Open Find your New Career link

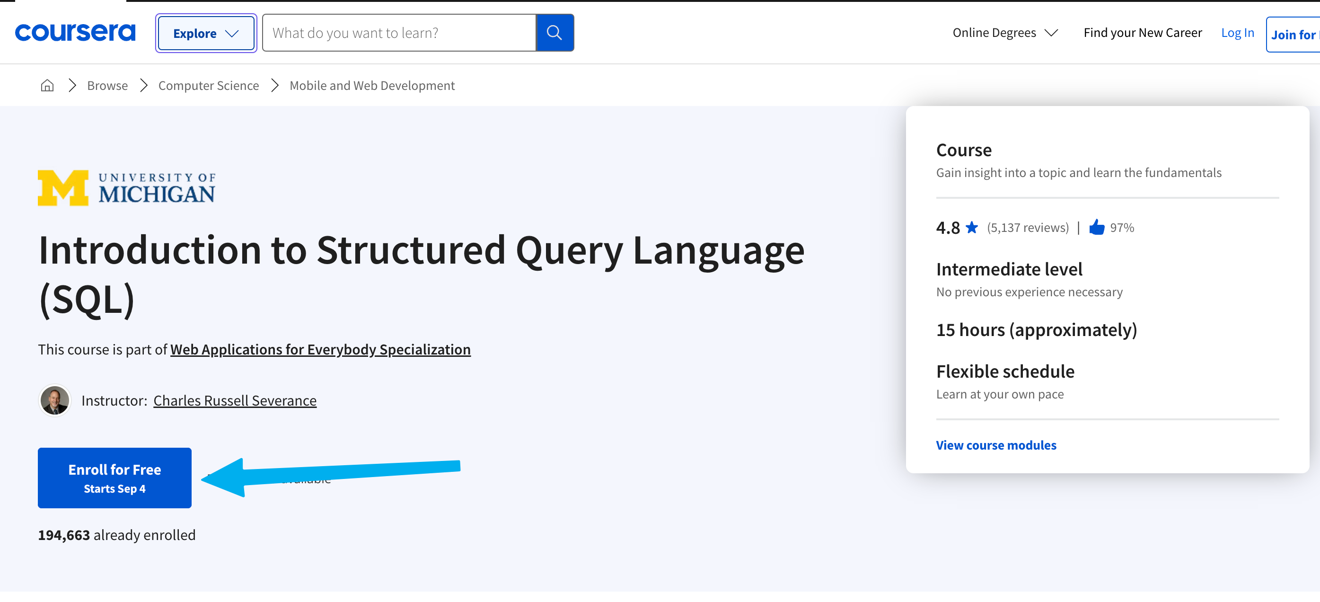(1142, 33)
